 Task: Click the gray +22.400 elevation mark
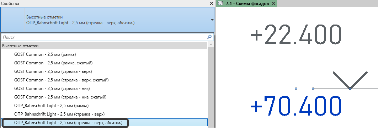[296, 35]
